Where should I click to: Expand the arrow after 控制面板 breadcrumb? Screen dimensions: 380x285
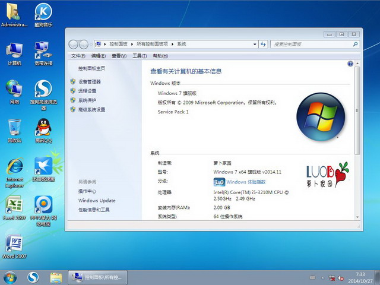132,44
